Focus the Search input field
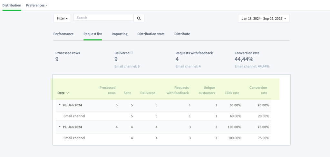Viewport: 330px width, 157px height. 103,18
